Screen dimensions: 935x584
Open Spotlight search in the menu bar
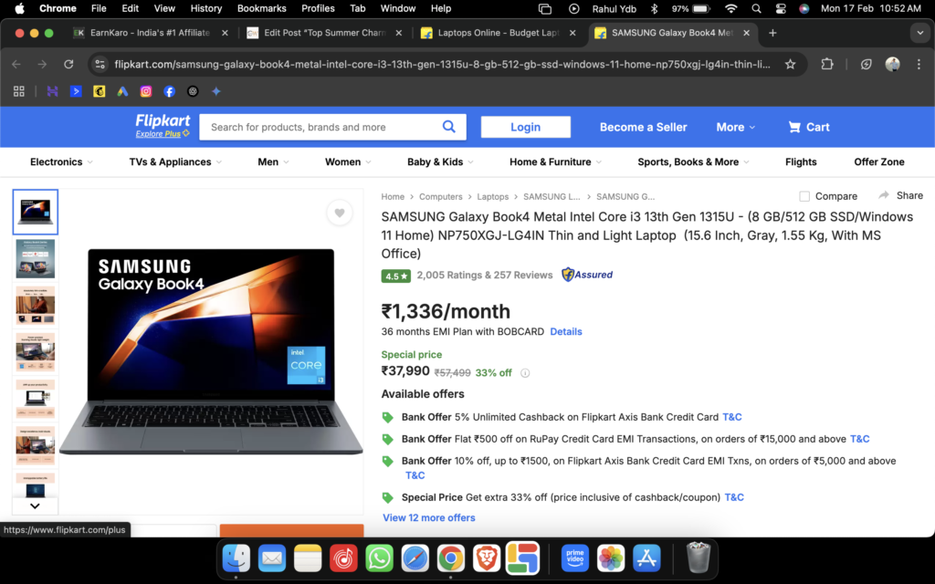coord(756,8)
